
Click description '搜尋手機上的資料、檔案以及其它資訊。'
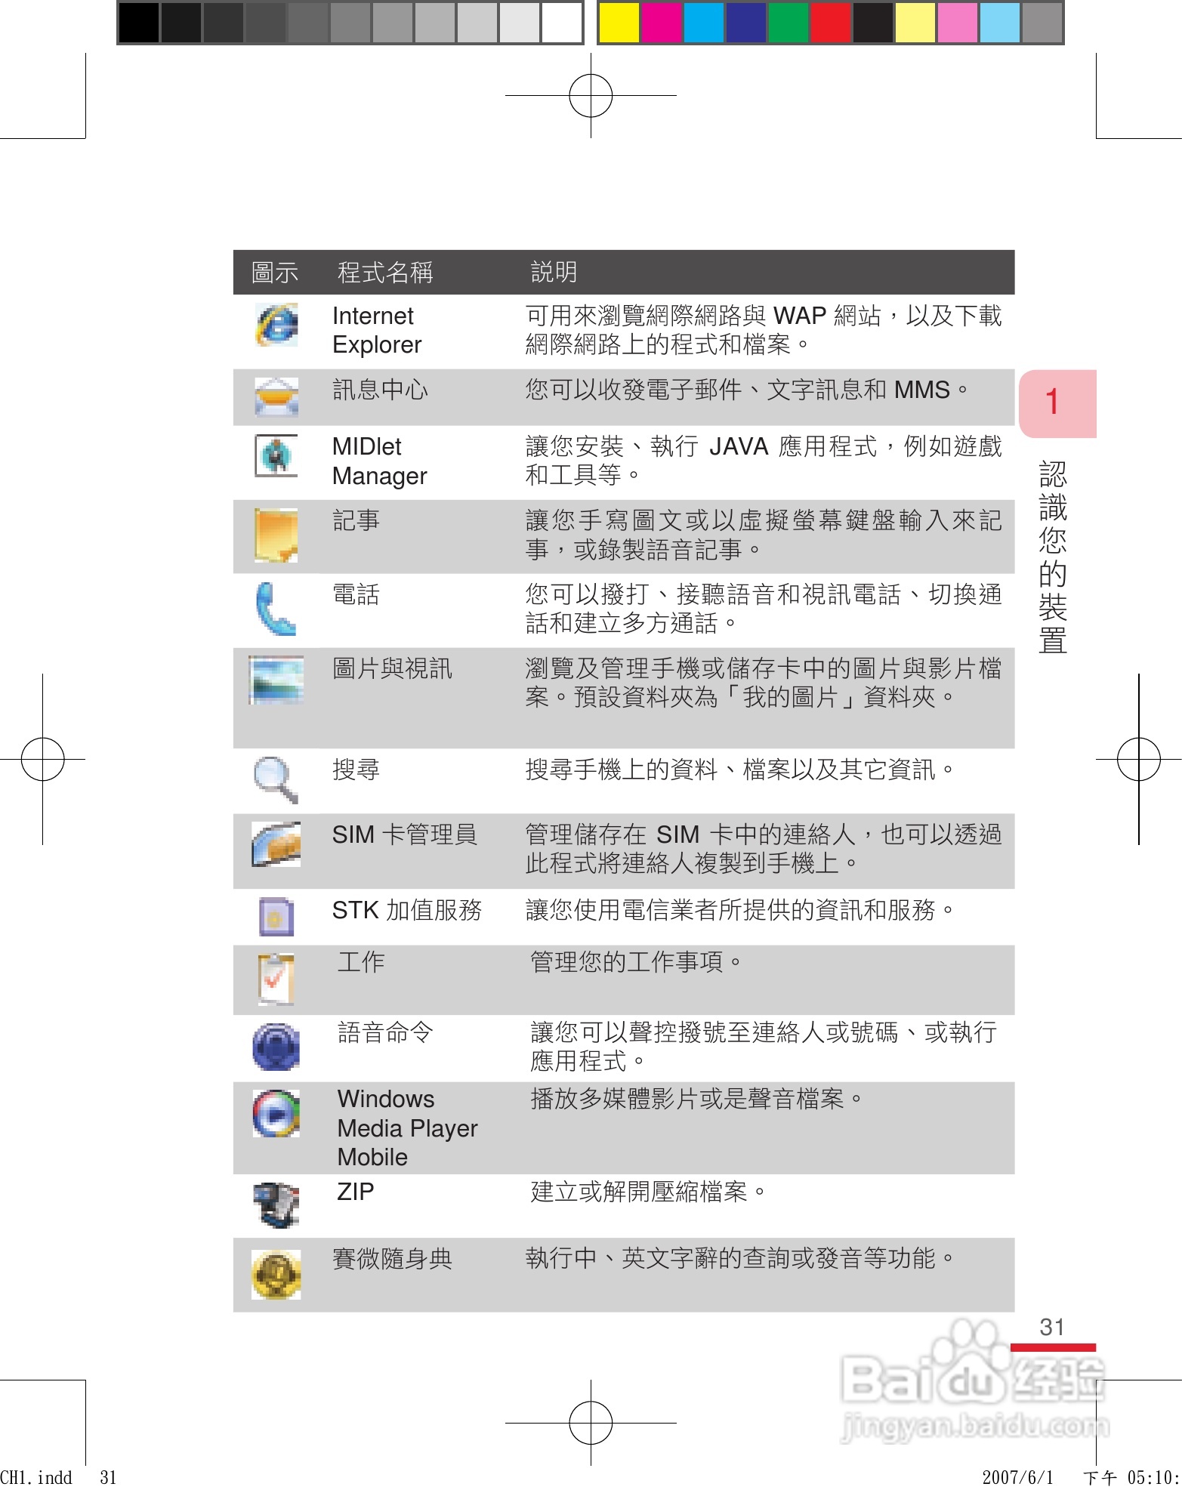click(x=741, y=770)
